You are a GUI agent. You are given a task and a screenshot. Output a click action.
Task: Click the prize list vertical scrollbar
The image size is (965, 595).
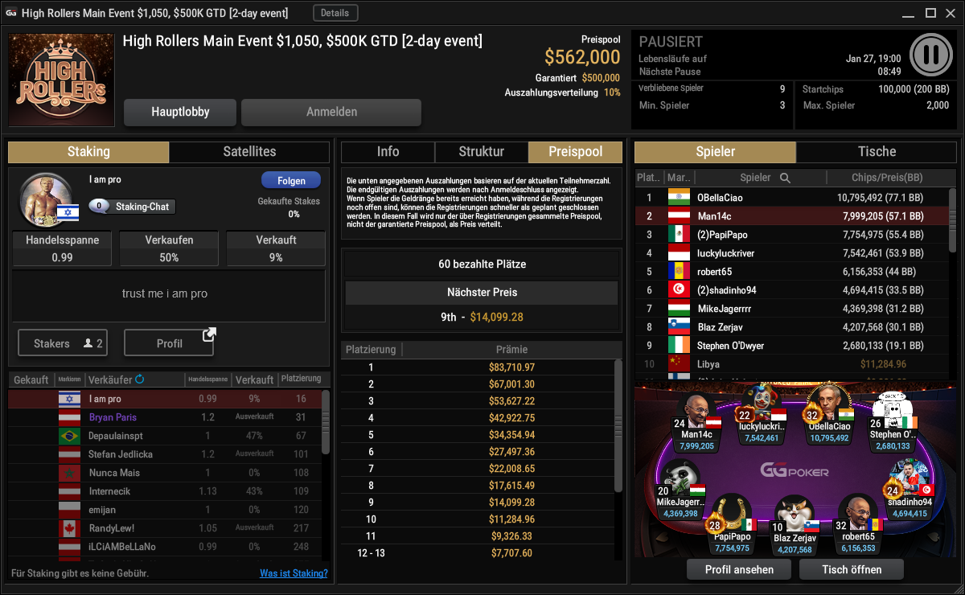coord(618,426)
